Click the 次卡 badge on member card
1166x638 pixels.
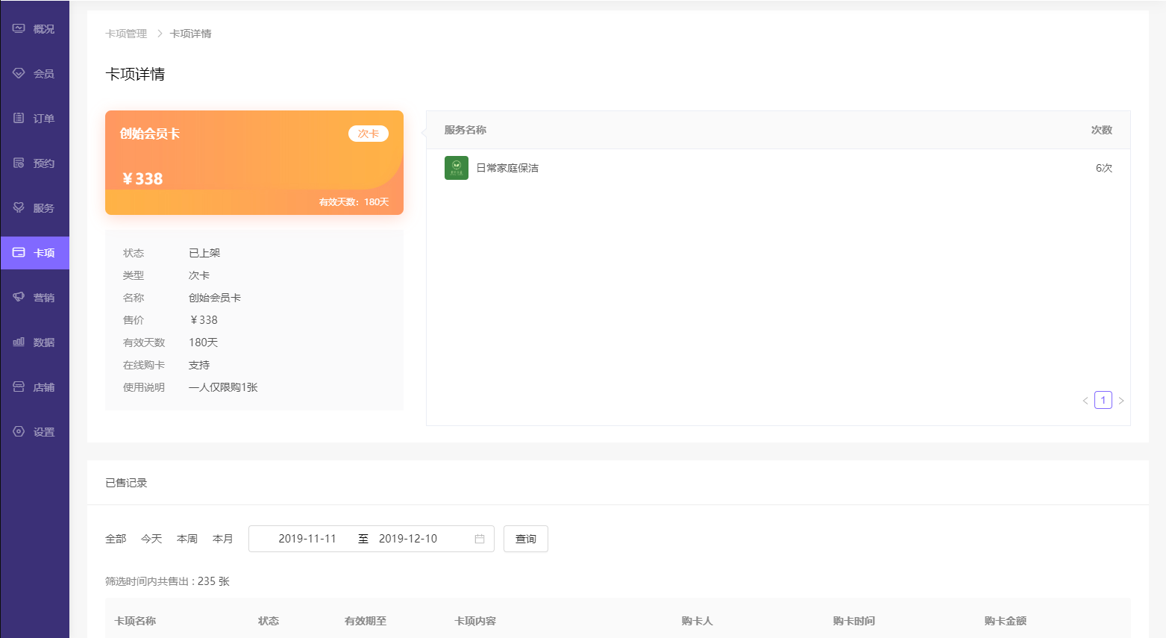[x=369, y=134]
